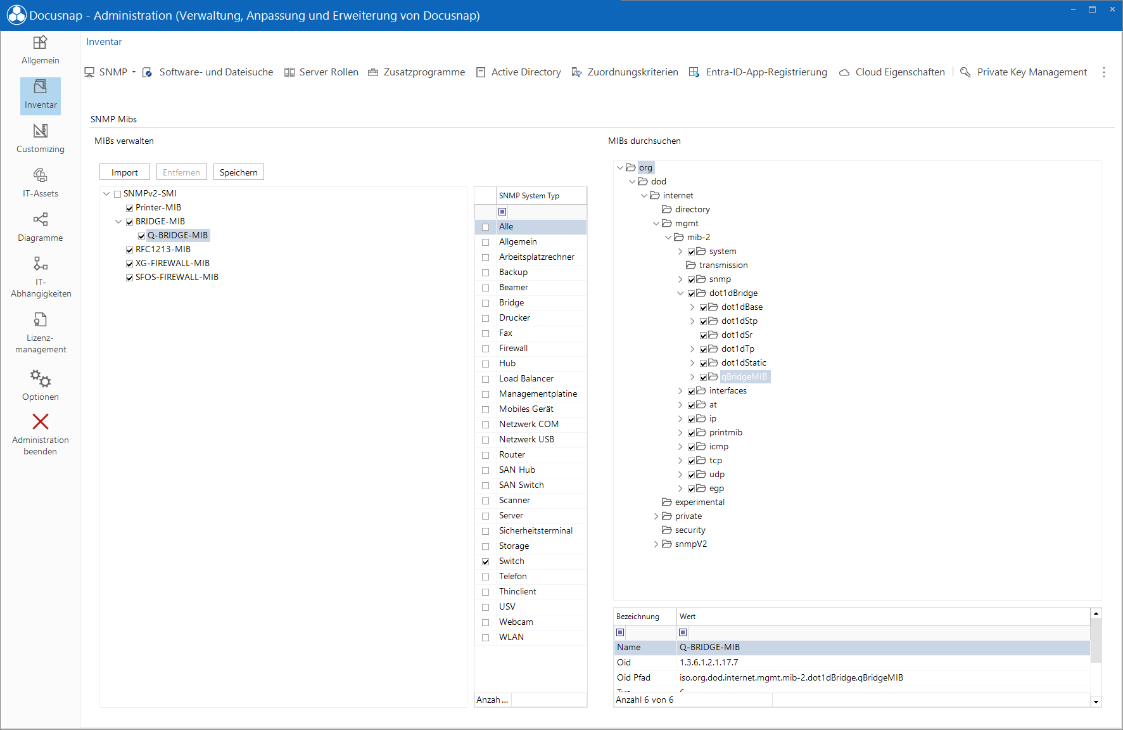Open Zusatzprogramme menu item

(x=424, y=72)
